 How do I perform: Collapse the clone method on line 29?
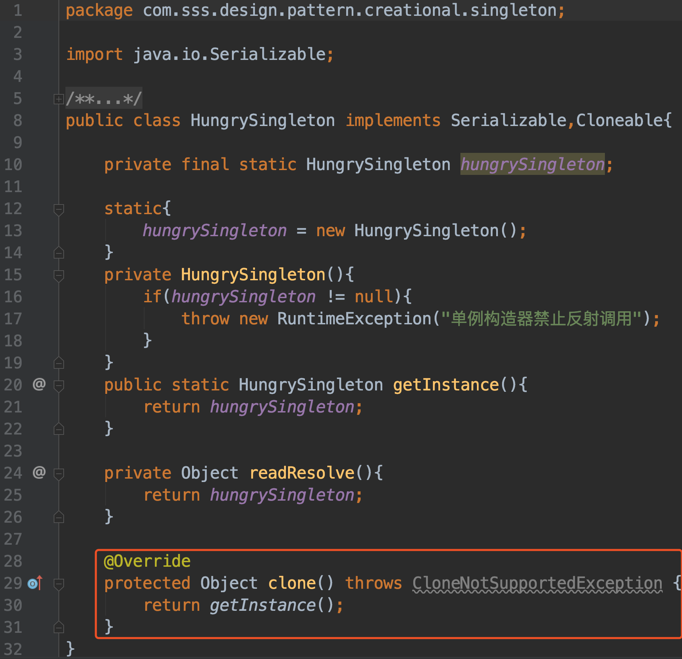click(x=58, y=584)
